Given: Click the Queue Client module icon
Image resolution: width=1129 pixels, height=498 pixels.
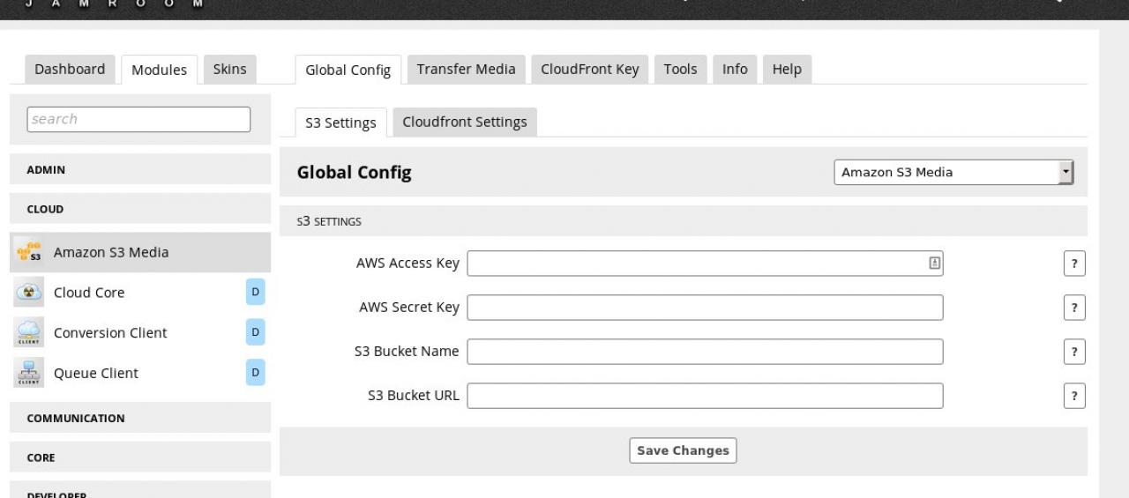Looking at the screenshot, I should tap(28, 374).
